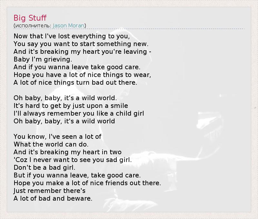Image resolution: width=258 pixels, height=219 pixels.
Task: Click the line 'What the world can do.'
Action: (x=51, y=144)
